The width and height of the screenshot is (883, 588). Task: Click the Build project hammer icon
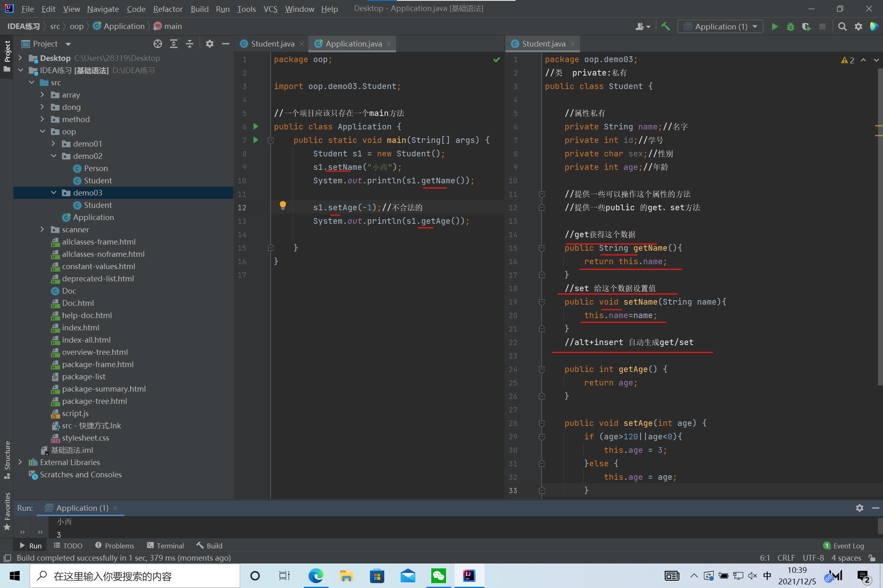click(666, 27)
